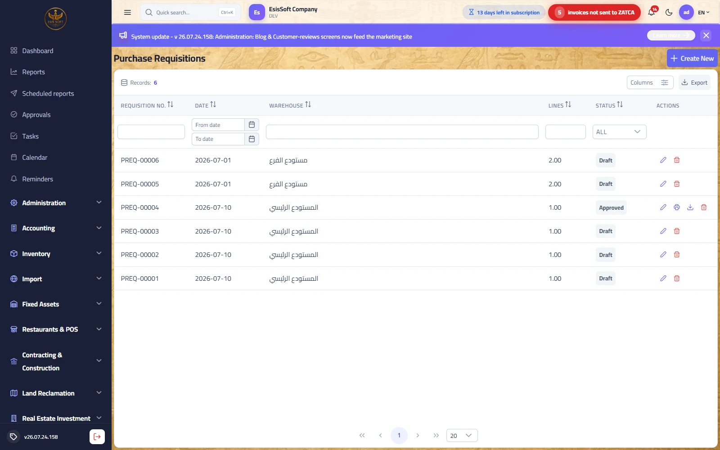Click the Warehouse filter input field

coord(402,132)
